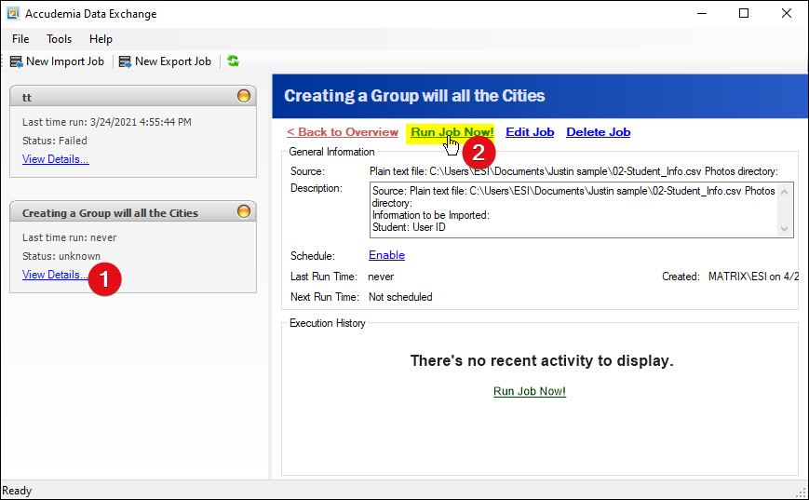Click Run Job Now! in Execution History
This screenshot has width=809, height=500.
point(530,391)
